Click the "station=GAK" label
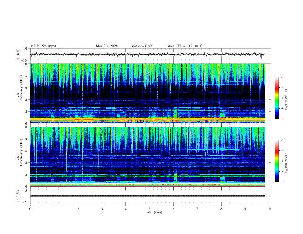The height and width of the screenshot is (234, 303). tap(142, 46)
